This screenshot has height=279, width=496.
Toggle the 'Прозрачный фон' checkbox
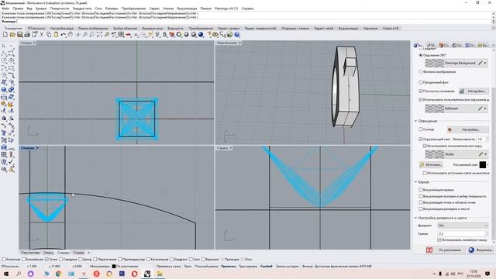pyautogui.click(x=421, y=82)
